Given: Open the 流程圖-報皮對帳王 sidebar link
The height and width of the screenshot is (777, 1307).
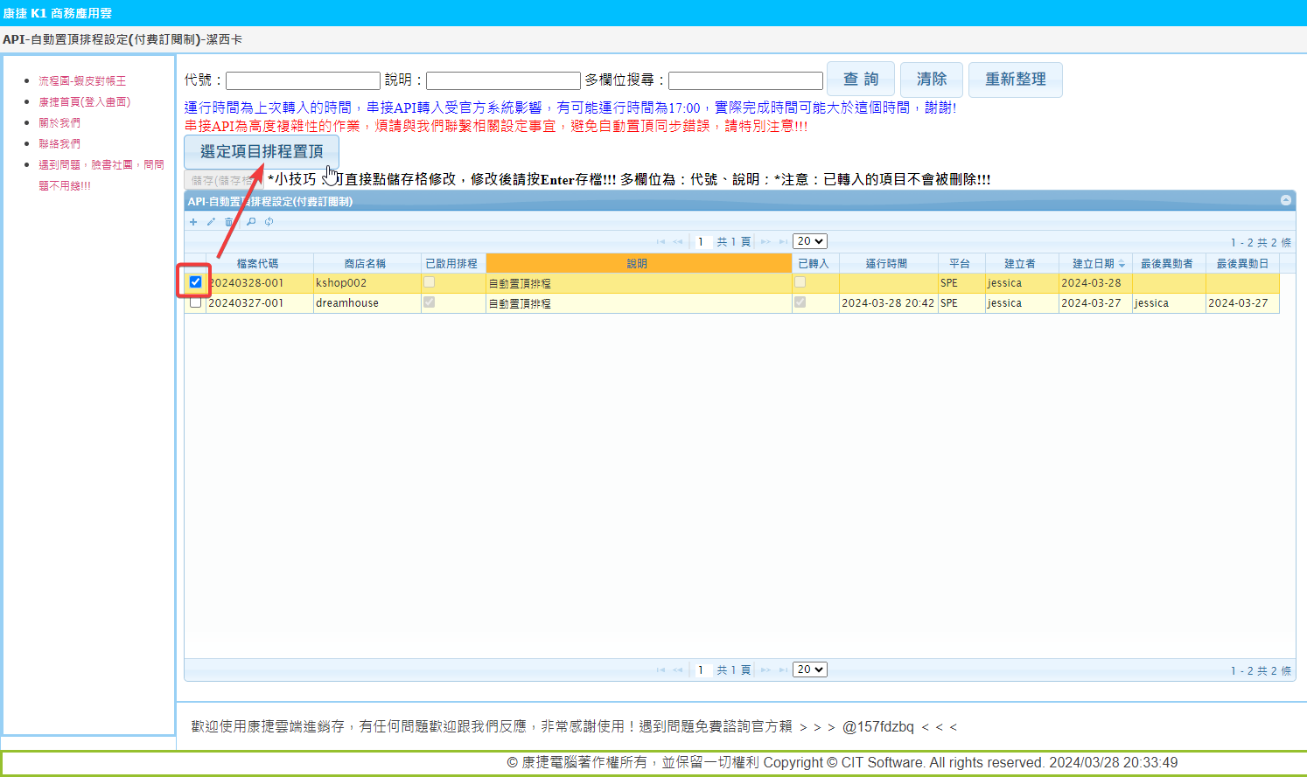Looking at the screenshot, I should click(x=82, y=81).
